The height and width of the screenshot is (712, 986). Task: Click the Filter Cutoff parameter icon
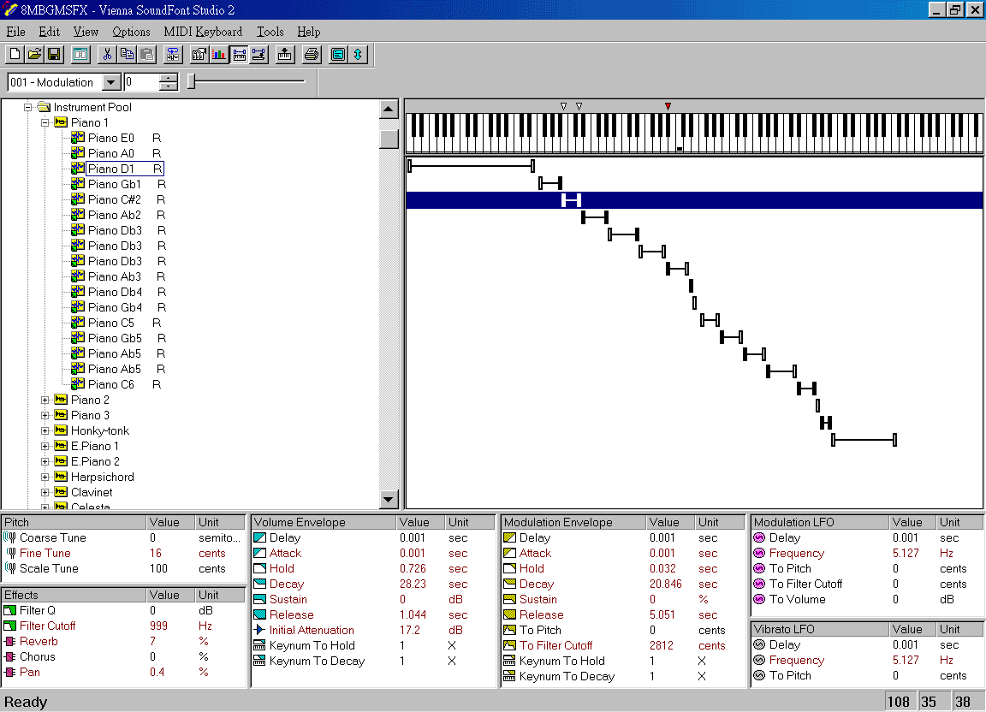[9, 626]
